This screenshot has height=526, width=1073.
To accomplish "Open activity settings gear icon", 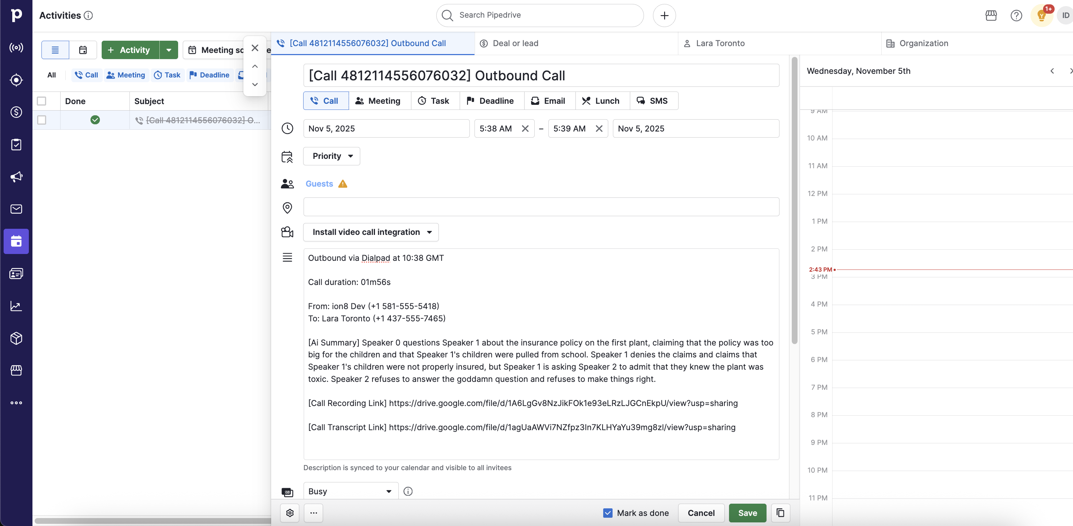I will point(290,513).
